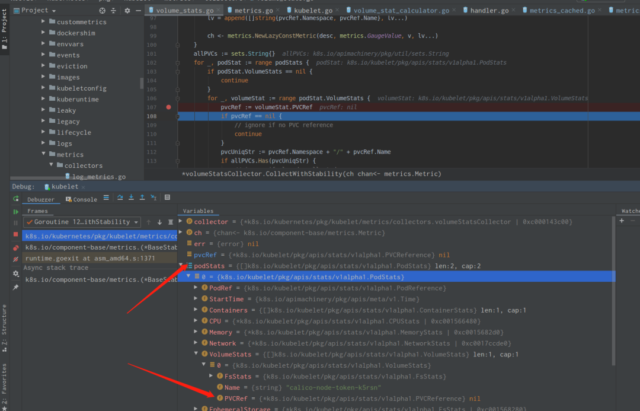
Task: Select the kuberuntime folder
Action: 74,99
